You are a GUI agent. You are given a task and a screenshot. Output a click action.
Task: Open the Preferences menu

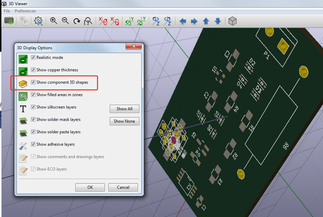click(25, 11)
